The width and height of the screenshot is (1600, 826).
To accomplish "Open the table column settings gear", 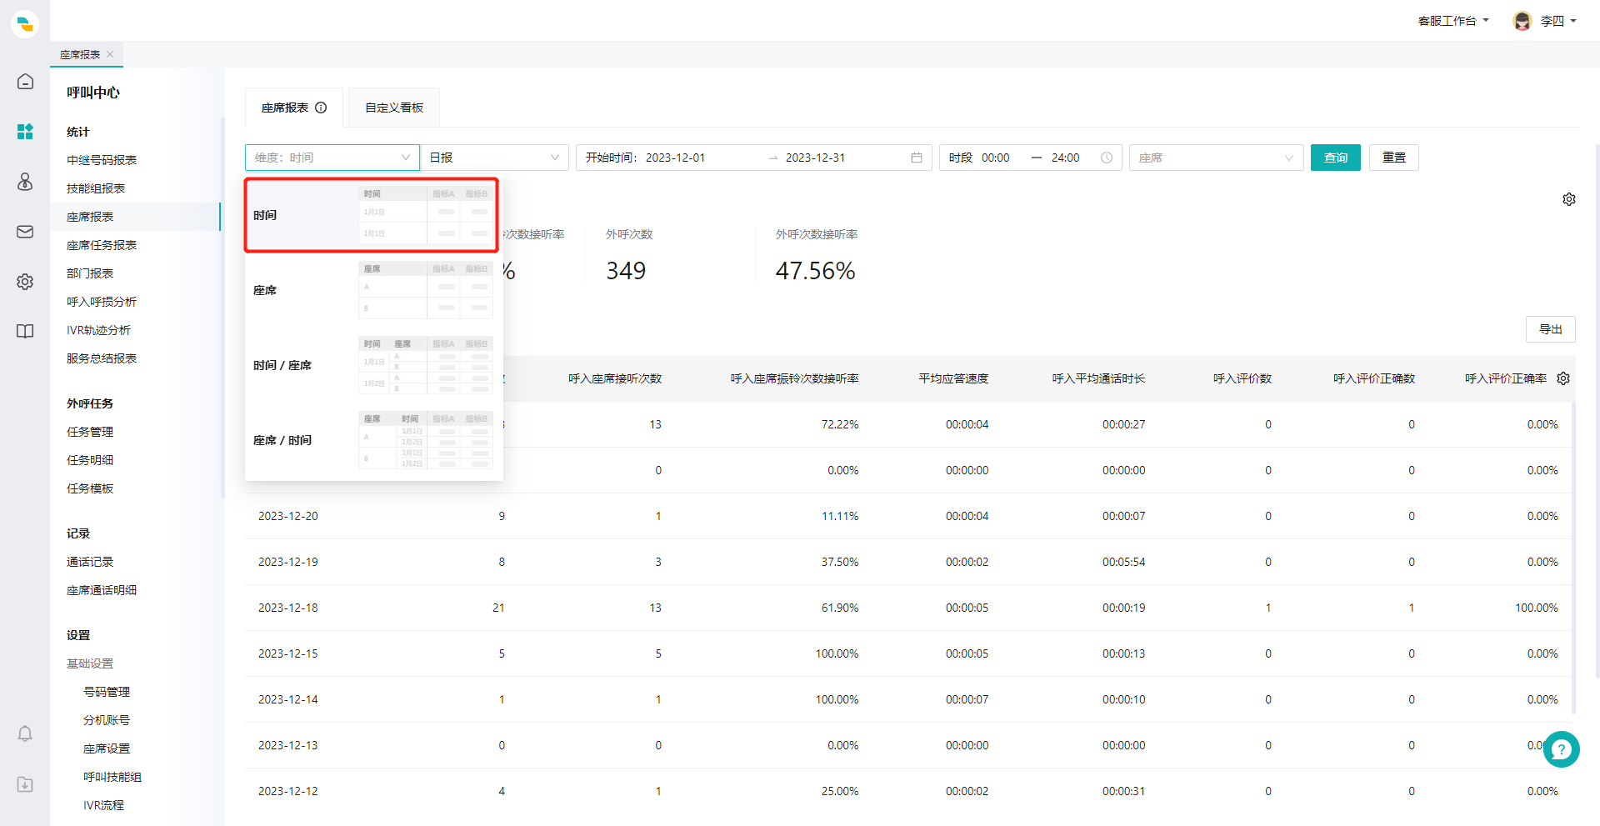I will tap(1563, 378).
